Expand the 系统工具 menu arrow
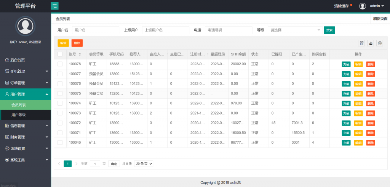This screenshot has height=187, width=390. (x=47, y=160)
